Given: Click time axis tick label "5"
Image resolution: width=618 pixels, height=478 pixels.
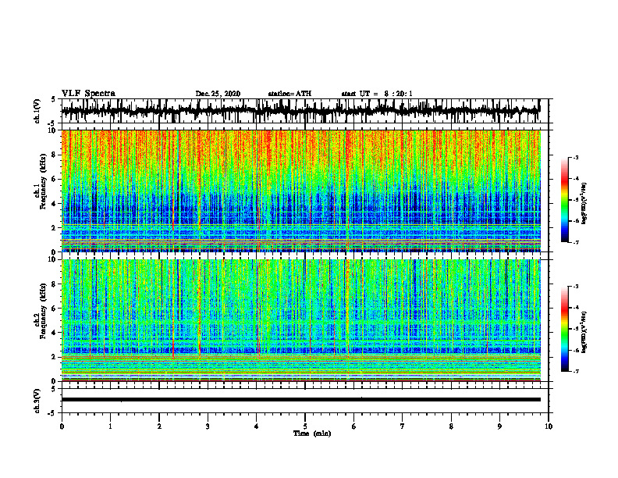Looking at the screenshot, I should click(x=305, y=426).
